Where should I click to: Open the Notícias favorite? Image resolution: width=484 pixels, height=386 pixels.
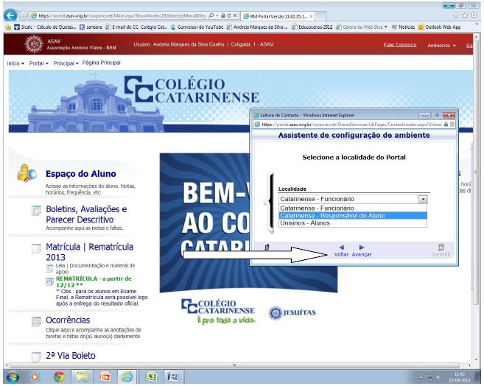tap(403, 27)
